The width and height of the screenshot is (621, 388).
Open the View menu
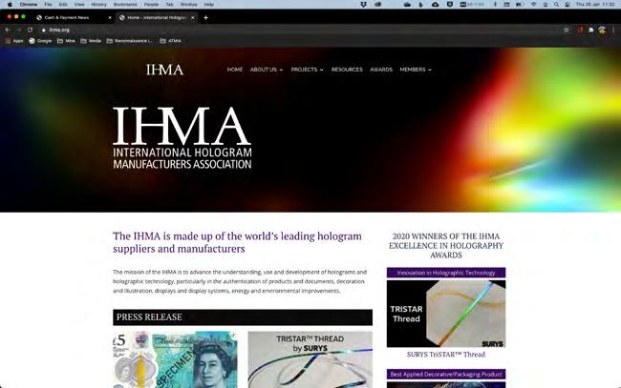(x=79, y=5)
